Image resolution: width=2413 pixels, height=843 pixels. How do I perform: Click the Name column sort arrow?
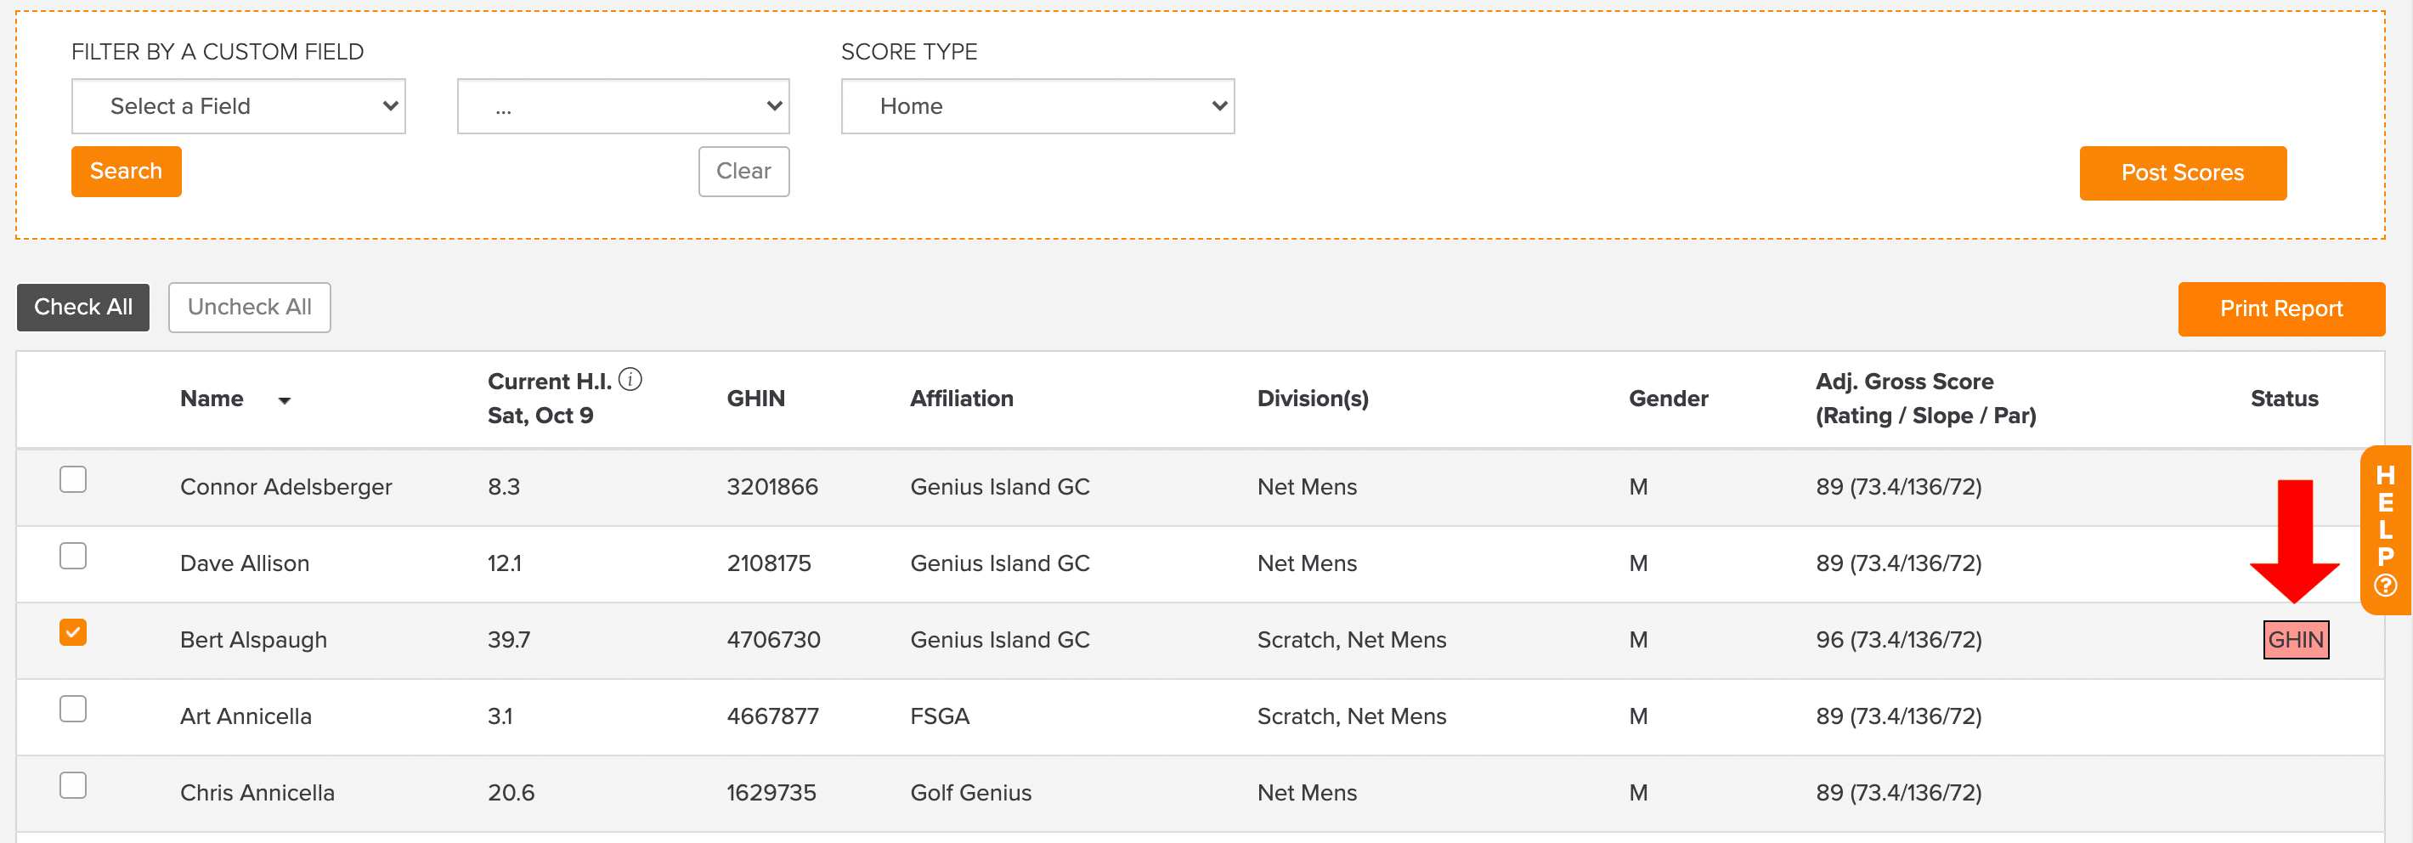285,401
